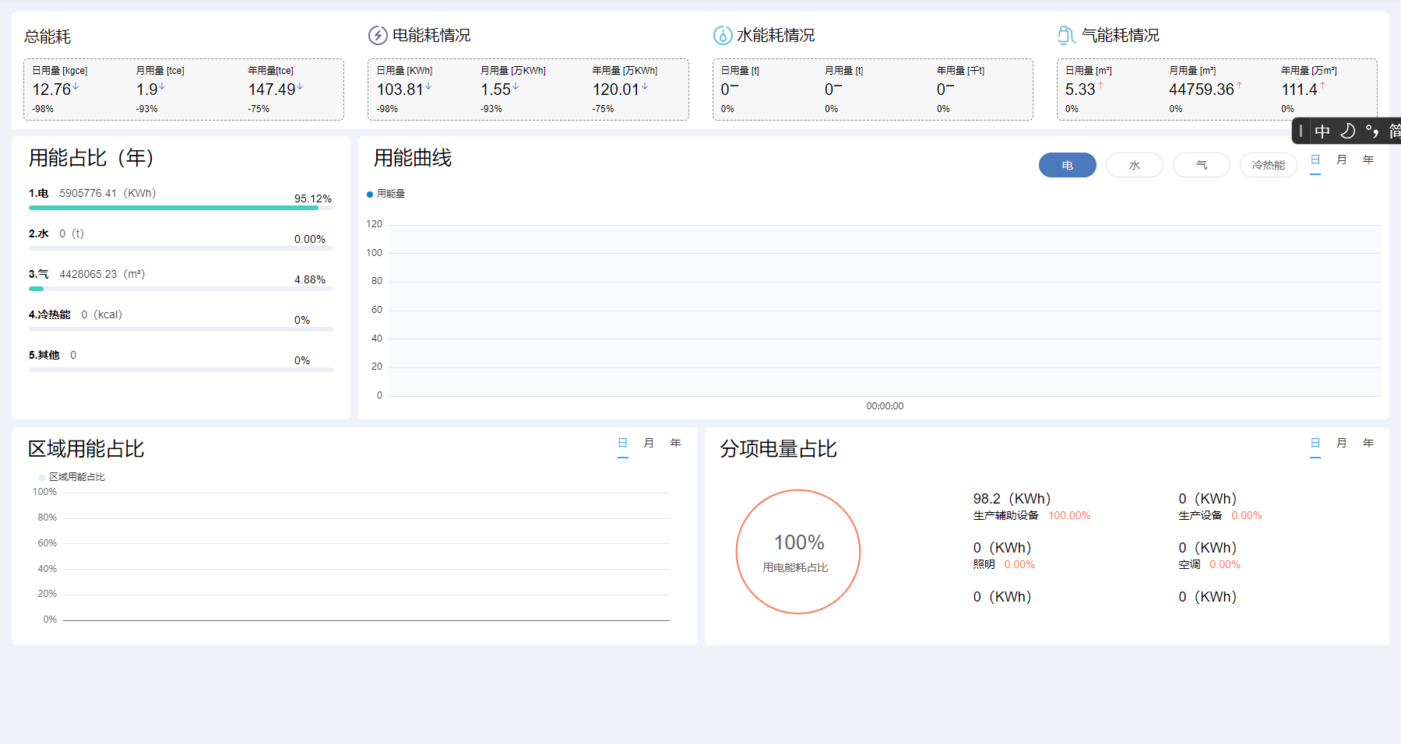Viewport: 1401px width, 744px height.
Task: Click the 水 0.00% progress bar
Action: point(181,248)
